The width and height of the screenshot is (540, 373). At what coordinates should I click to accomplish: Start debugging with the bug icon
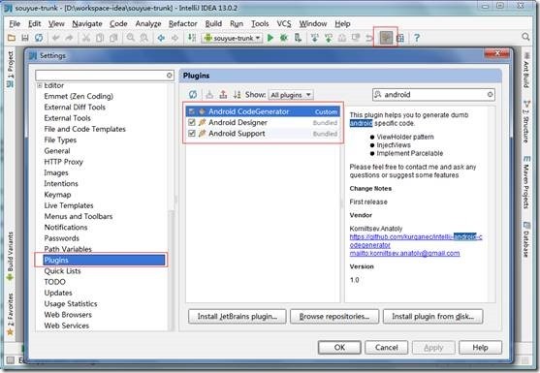coord(284,38)
